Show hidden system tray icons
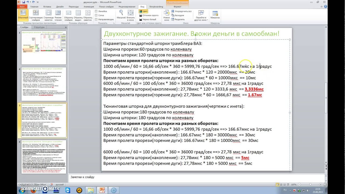 pos(290,190)
